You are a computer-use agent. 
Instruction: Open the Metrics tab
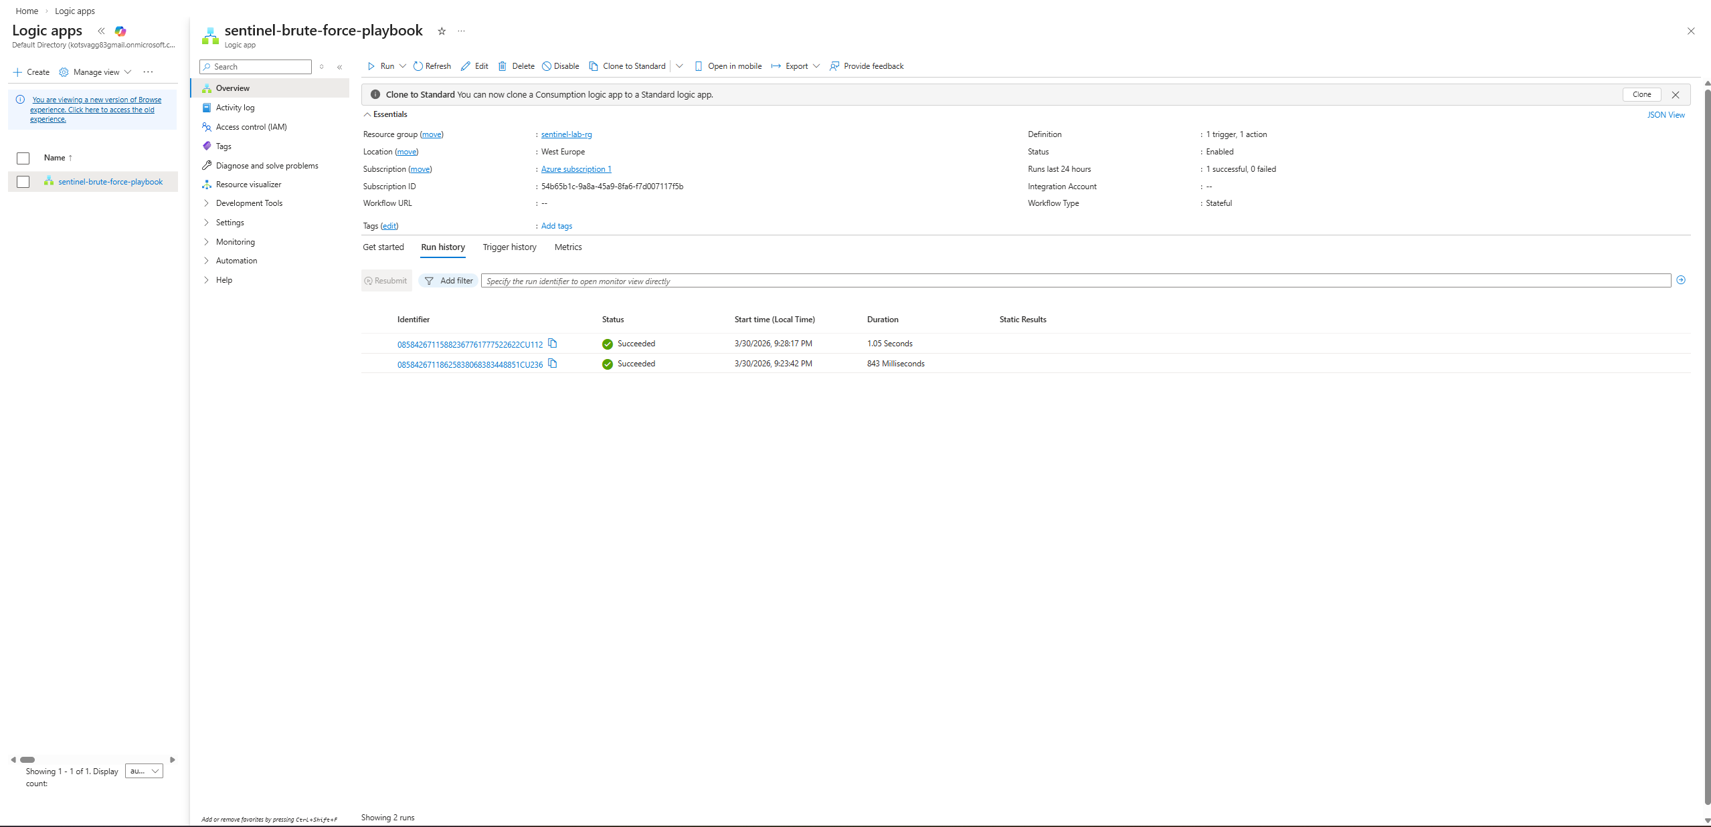tap(567, 247)
